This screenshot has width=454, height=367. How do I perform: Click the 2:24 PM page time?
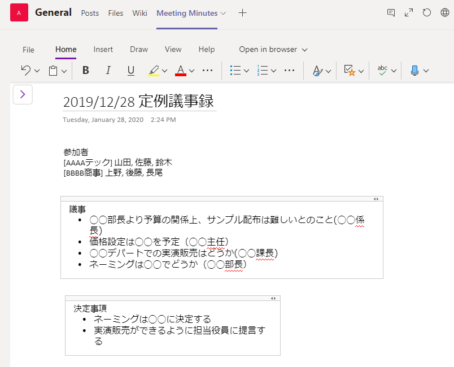(163, 120)
